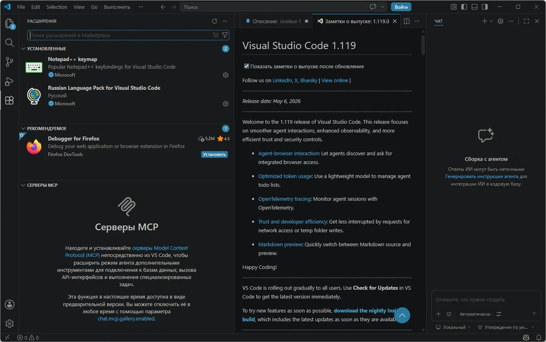546x342 pixels.
Task: Click the release notes vertical scrollbar
Action: (423, 45)
